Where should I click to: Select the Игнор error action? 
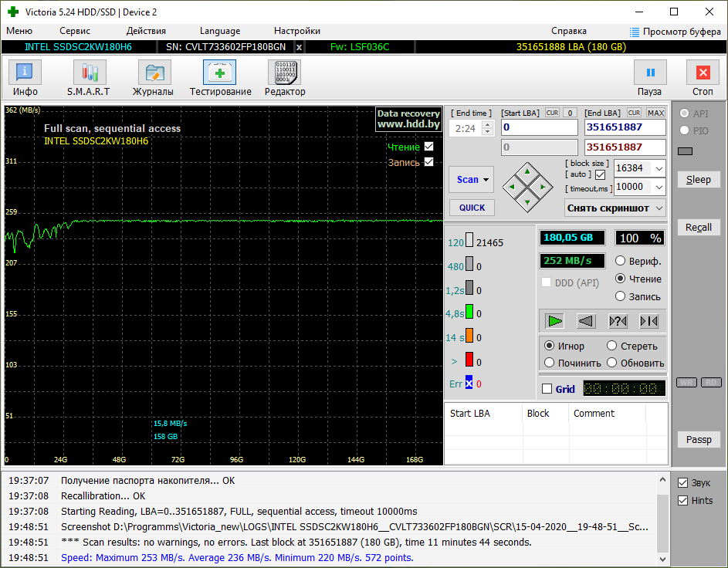(x=549, y=346)
